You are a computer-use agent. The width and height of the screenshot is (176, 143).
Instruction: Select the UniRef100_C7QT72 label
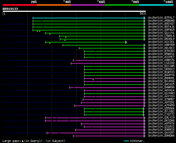click(x=161, y=115)
